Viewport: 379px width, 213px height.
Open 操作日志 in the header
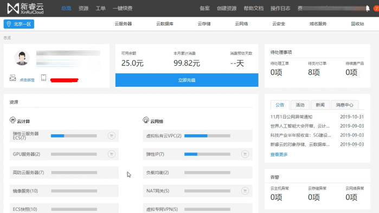(x=280, y=8)
